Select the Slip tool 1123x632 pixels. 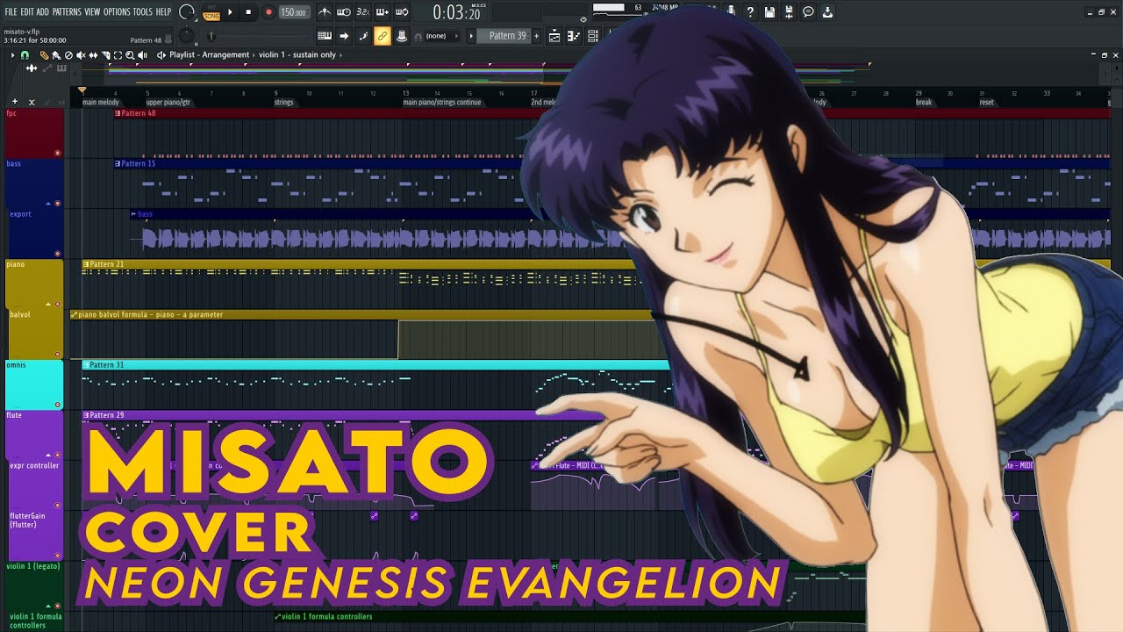93,54
